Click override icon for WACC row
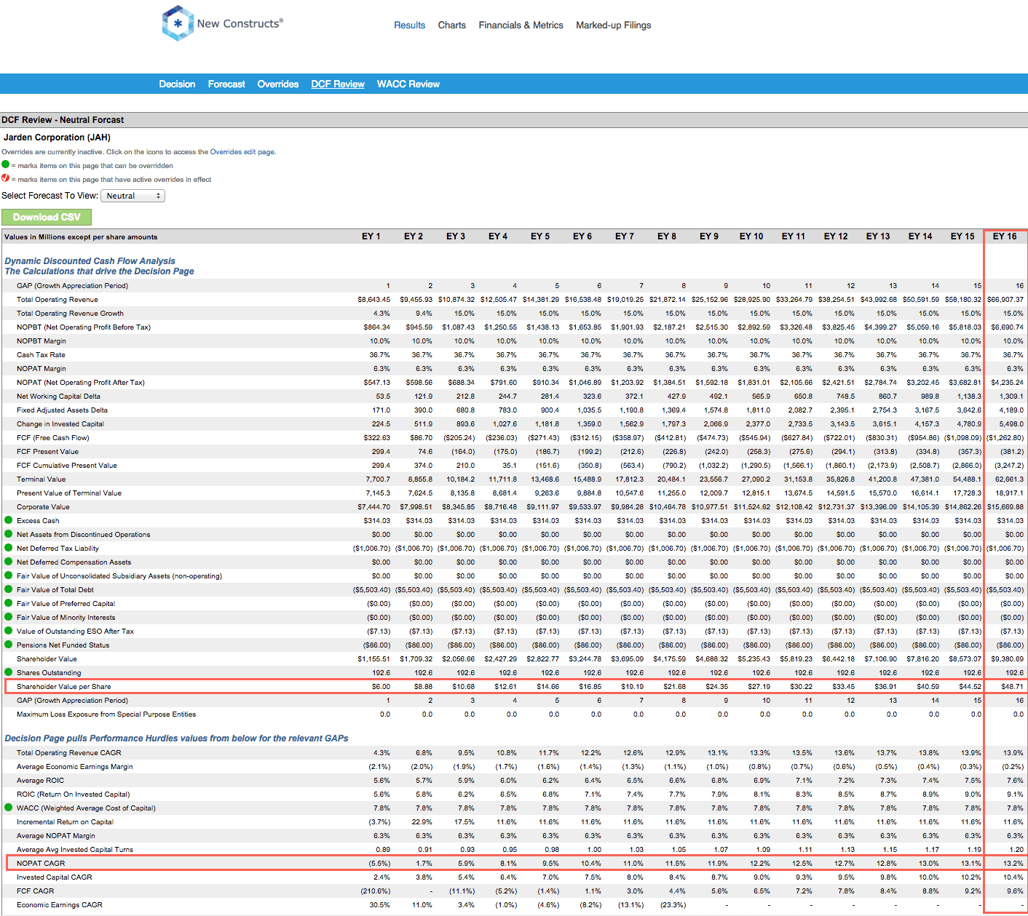The height and width of the screenshot is (916, 1028). pos(9,808)
